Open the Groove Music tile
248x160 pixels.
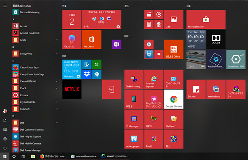(159, 14)
